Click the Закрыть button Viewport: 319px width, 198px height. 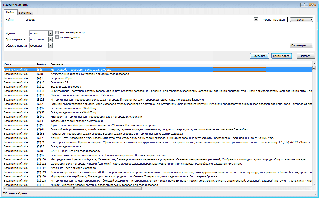click(306, 56)
